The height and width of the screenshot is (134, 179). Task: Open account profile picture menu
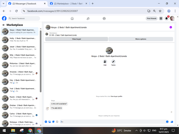(172, 19)
